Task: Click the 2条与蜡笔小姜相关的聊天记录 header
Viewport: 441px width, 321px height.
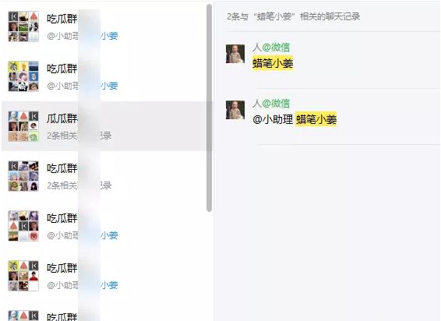Action: point(293,16)
